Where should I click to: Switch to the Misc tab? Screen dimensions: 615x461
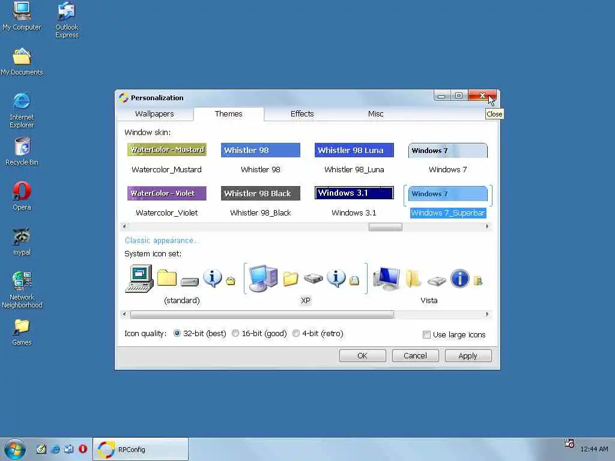[376, 114]
